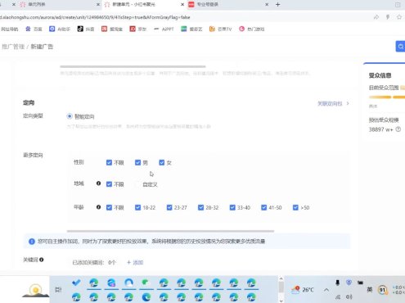
Task: Click the browser address bar URL
Action: [95, 17]
